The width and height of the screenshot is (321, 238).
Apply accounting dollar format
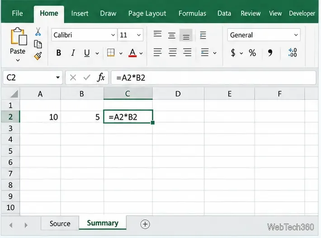coord(233,53)
